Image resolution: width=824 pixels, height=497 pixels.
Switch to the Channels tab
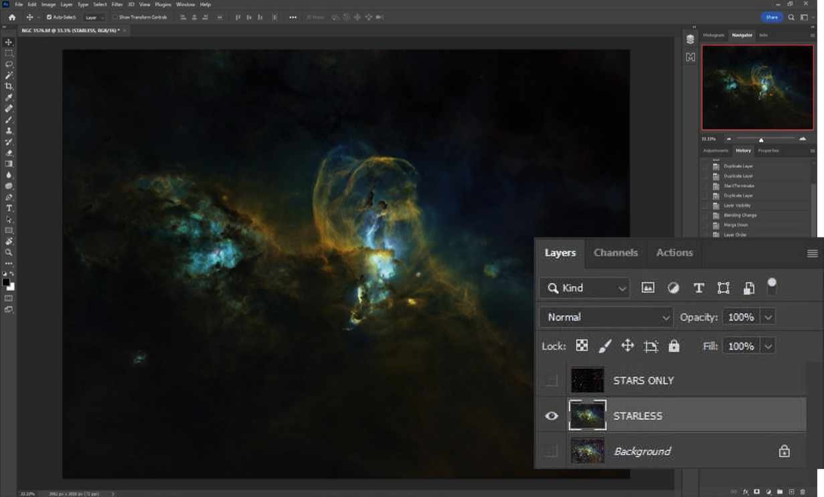(616, 253)
